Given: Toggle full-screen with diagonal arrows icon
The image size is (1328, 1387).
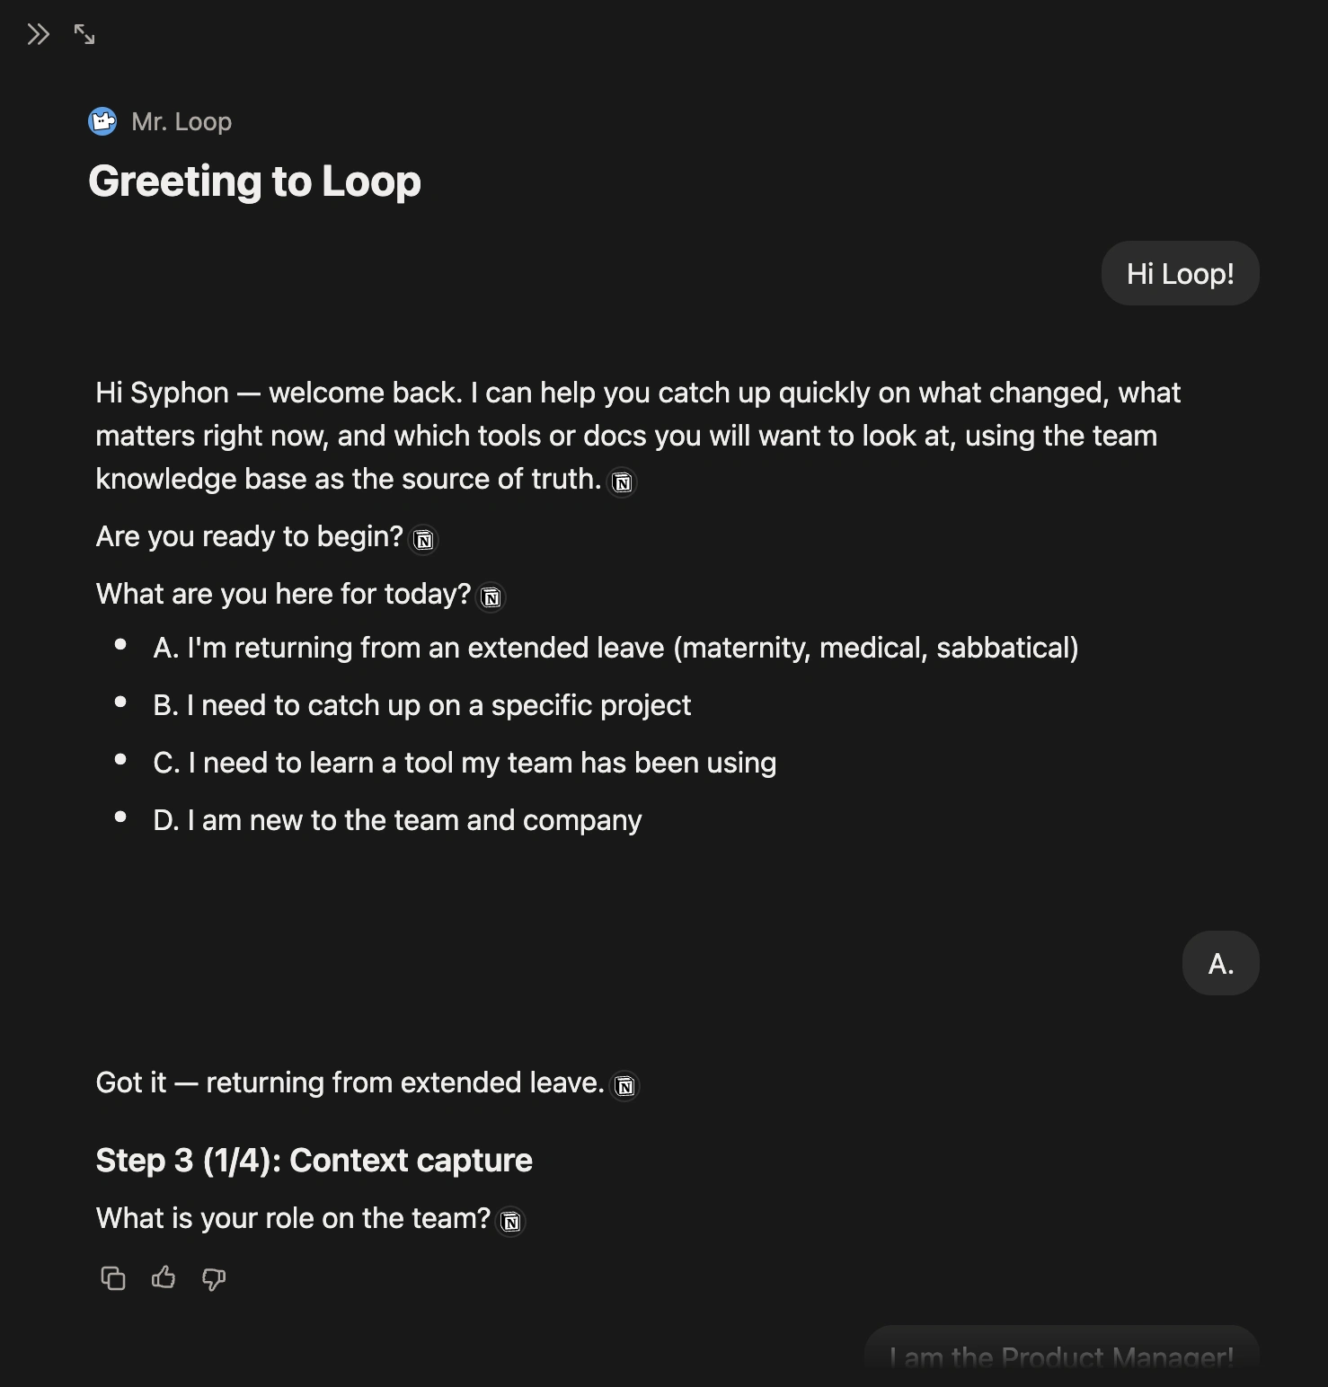Looking at the screenshot, I should [x=84, y=35].
